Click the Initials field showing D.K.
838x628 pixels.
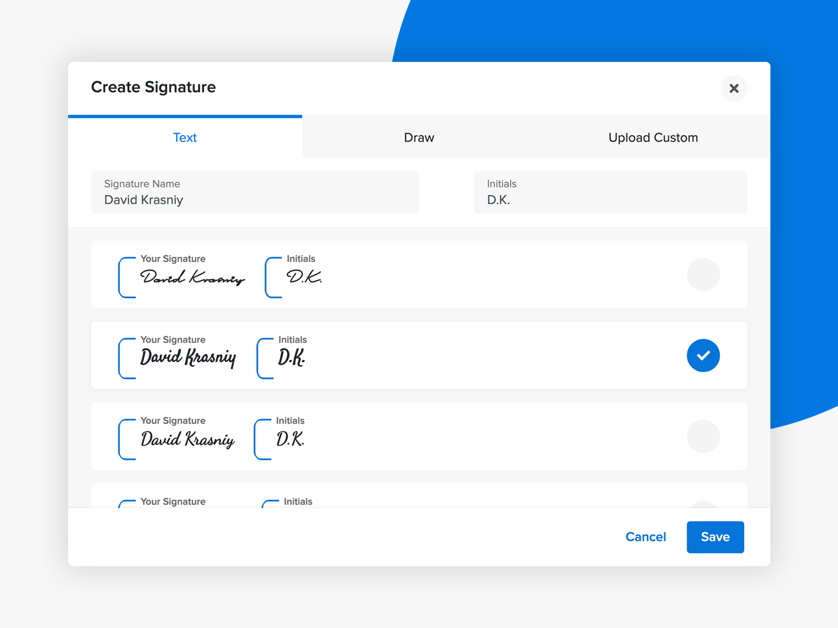[610, 193]
